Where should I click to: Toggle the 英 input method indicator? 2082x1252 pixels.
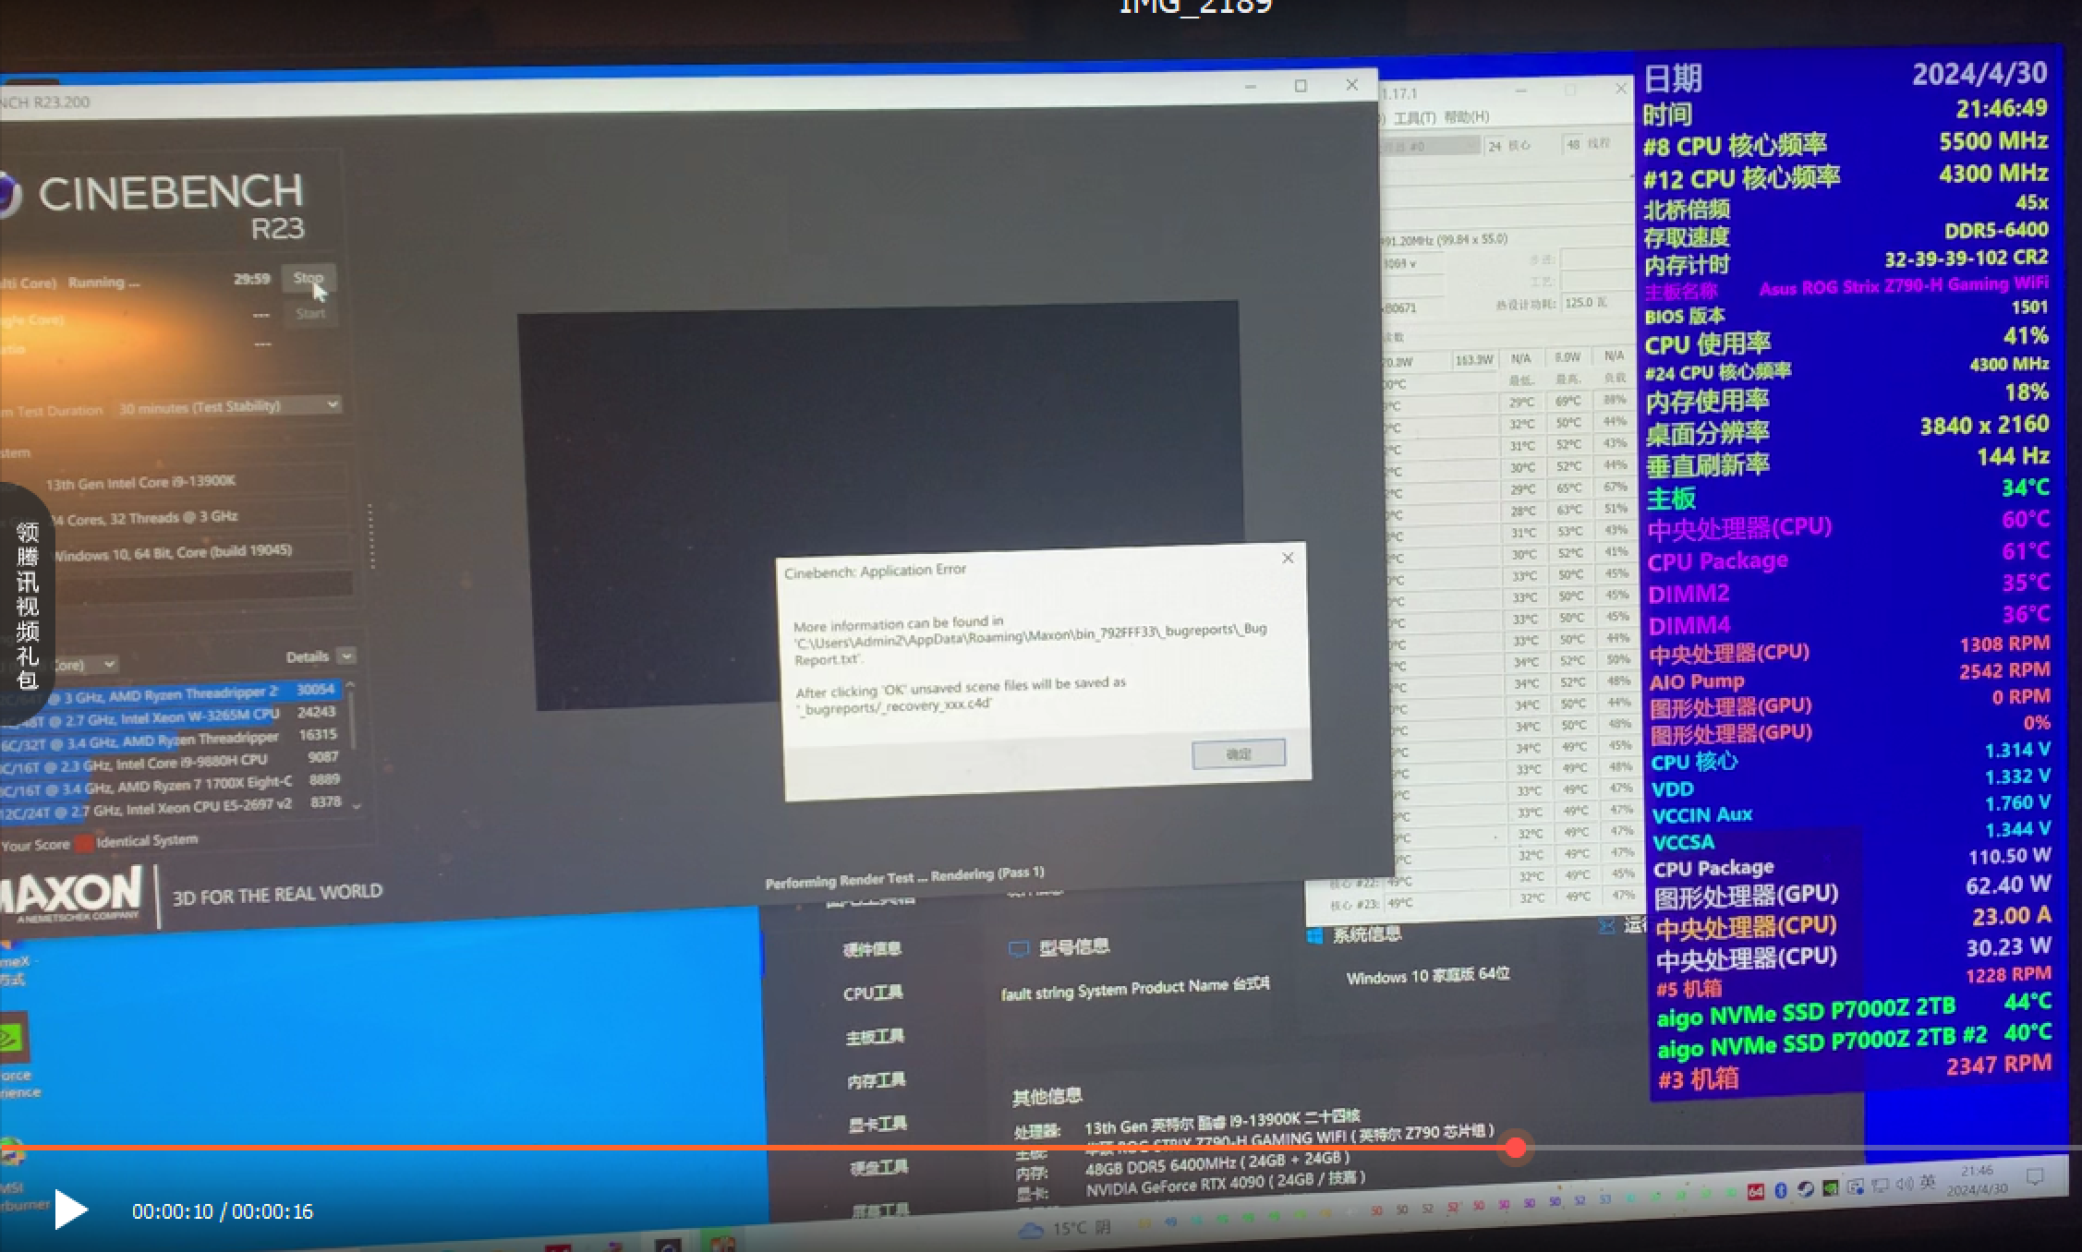click(1928, 1182)
